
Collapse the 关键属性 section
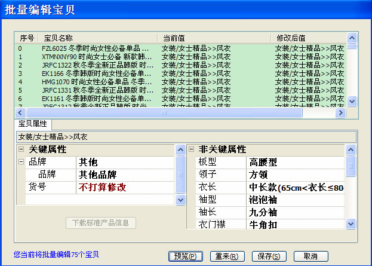(21, 149)
